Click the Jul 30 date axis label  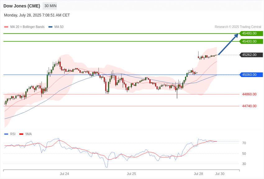tap(220, 174)
